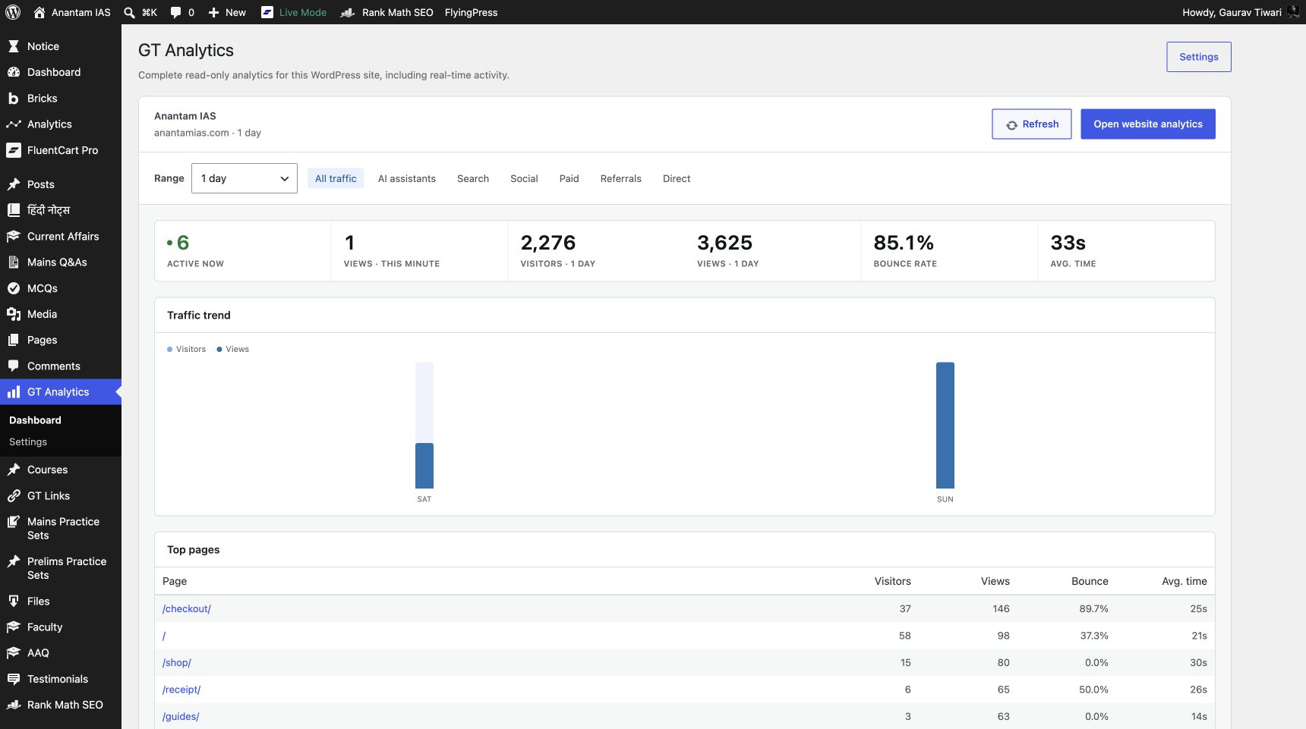Click the SUN bar in Traffic trend
This screenshot has width=1306, height=729.
[x=945, y=426]
